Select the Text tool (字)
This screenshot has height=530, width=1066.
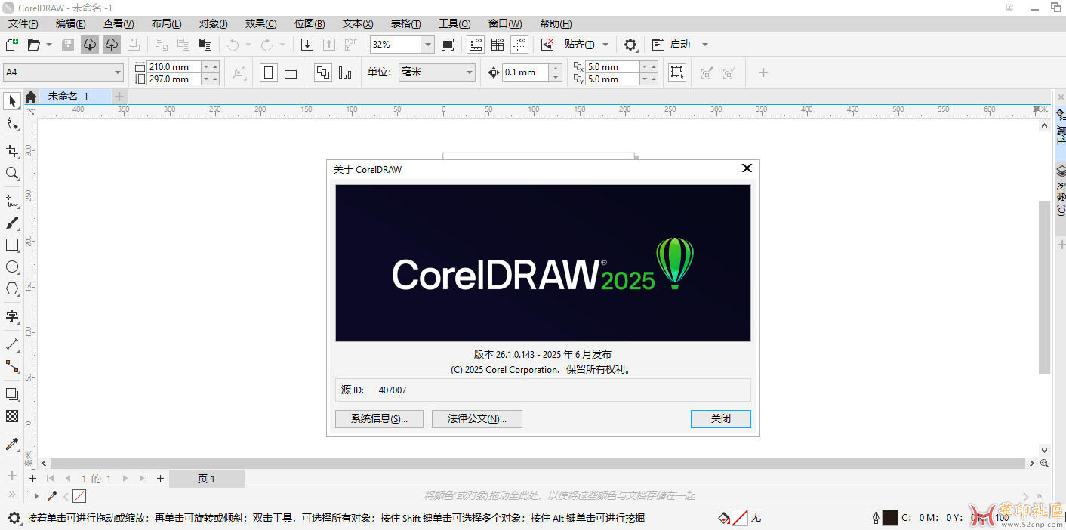pos(12,316)
